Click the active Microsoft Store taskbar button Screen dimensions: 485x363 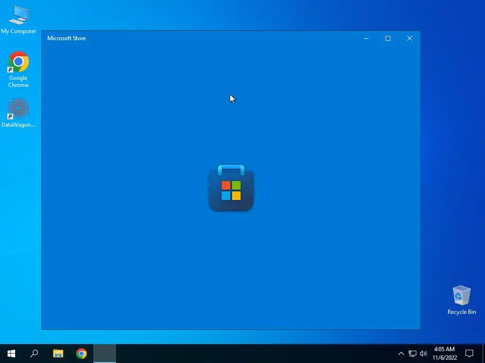(105, 354)
